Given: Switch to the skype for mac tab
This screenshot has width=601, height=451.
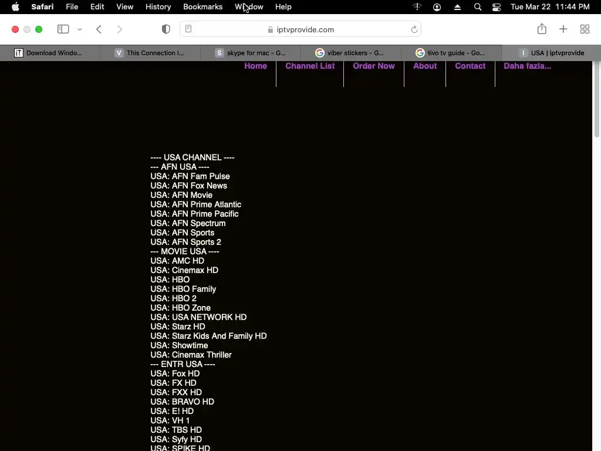Looking at the screenshot, I should coord(251,53).
